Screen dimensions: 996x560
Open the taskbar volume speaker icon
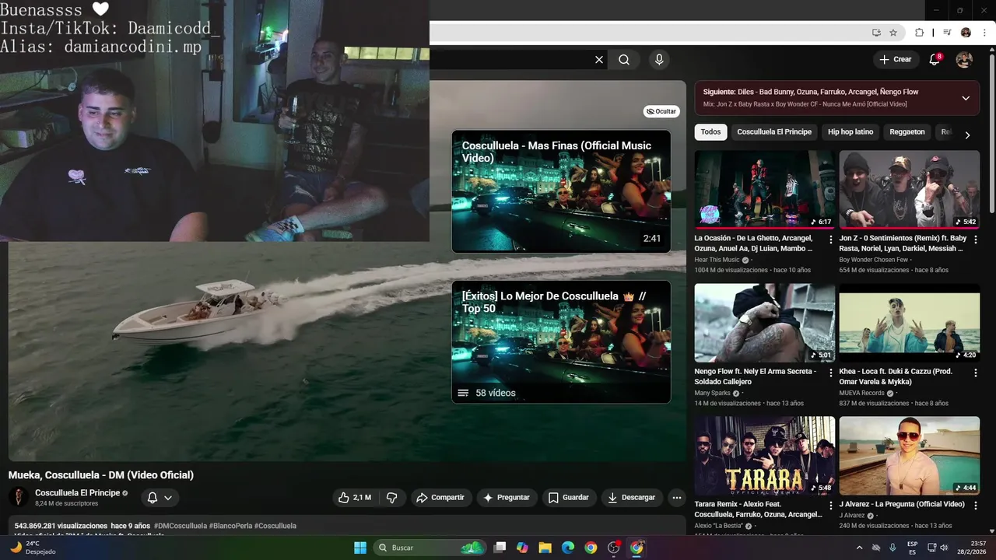[x=944, y=548]
